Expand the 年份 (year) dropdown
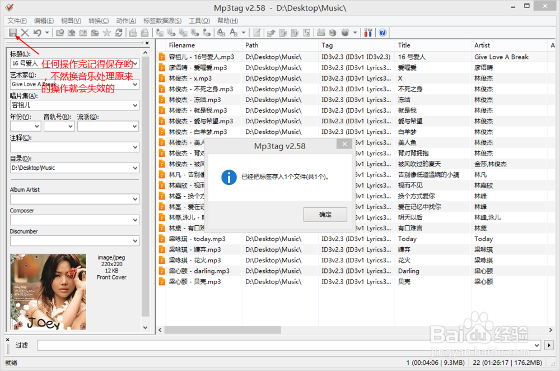This screenshot has width=560, height=371. point(37,126)
